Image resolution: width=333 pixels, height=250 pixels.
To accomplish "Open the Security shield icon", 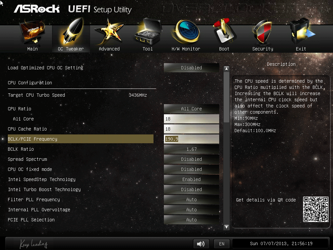I will click(262, 32).
